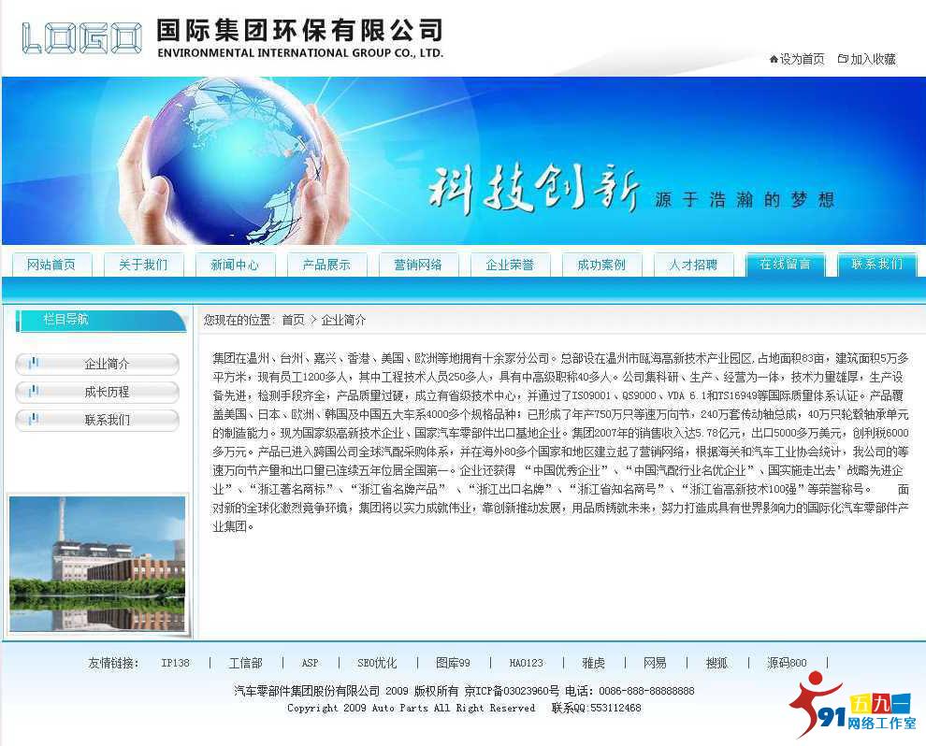Screen dimensions: 926x746
Task: Click the 源码800 link in footer
Action: click(x=786, y=663)
